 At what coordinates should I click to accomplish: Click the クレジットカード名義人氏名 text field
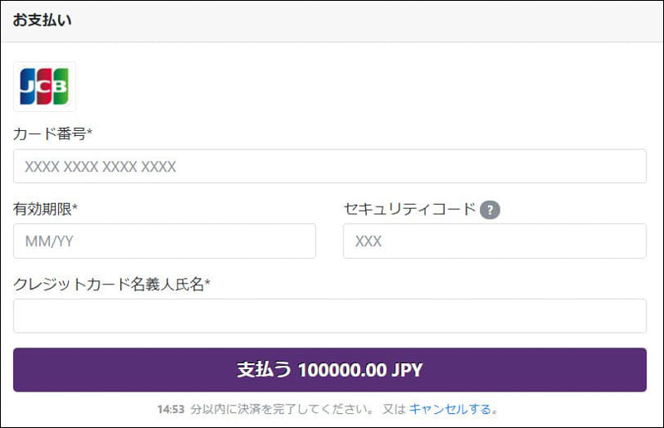tap(330, 316)
